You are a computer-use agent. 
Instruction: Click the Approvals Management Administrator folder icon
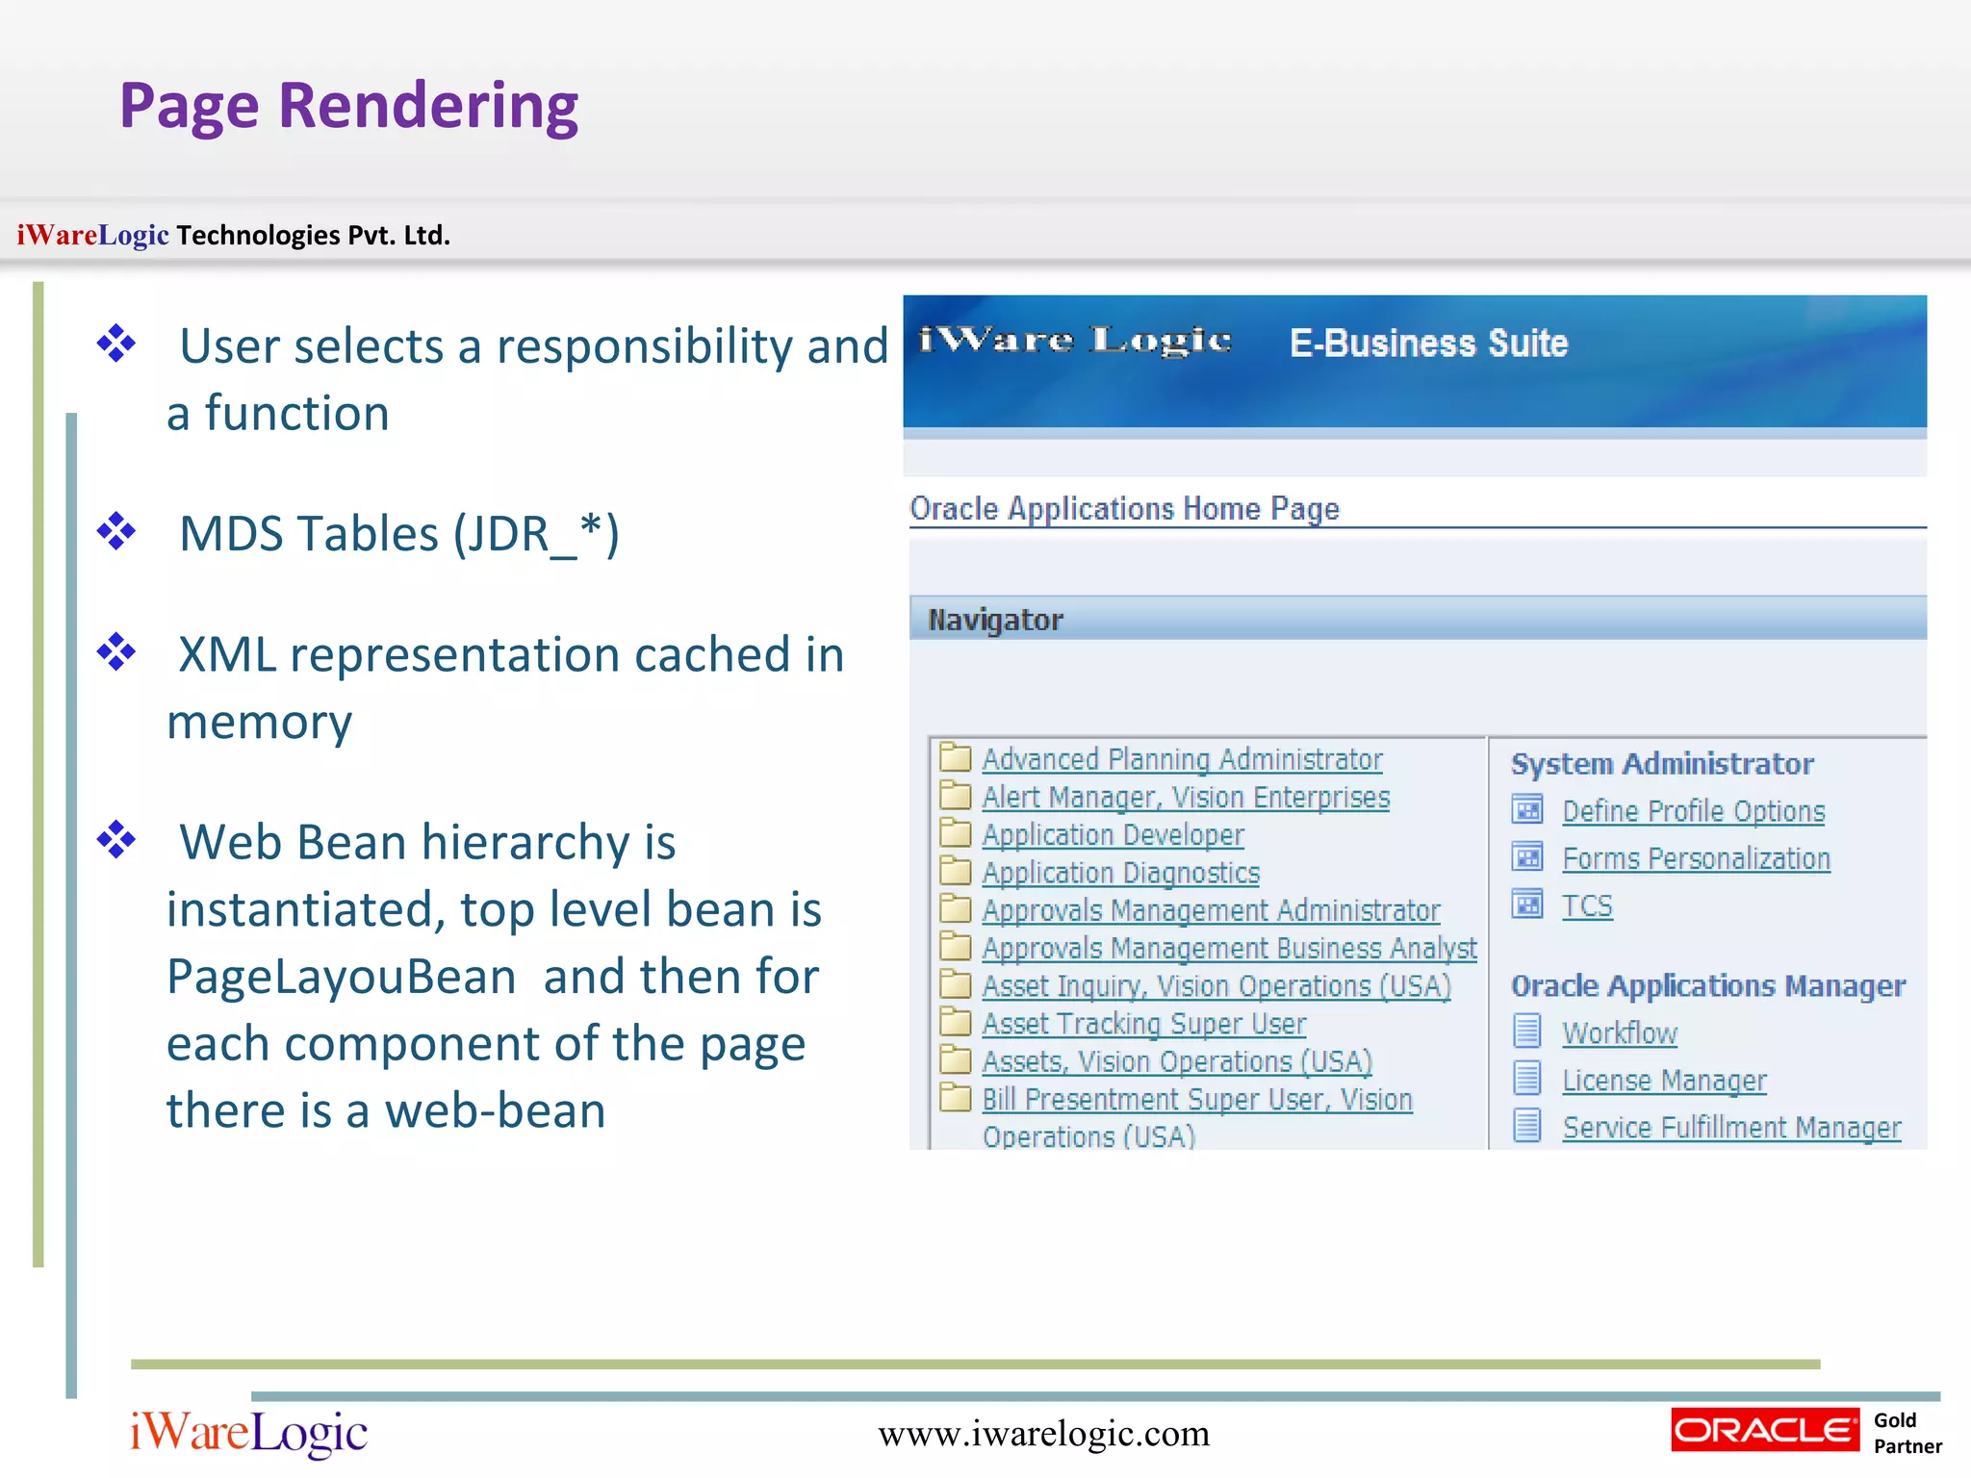pos(955,908)
